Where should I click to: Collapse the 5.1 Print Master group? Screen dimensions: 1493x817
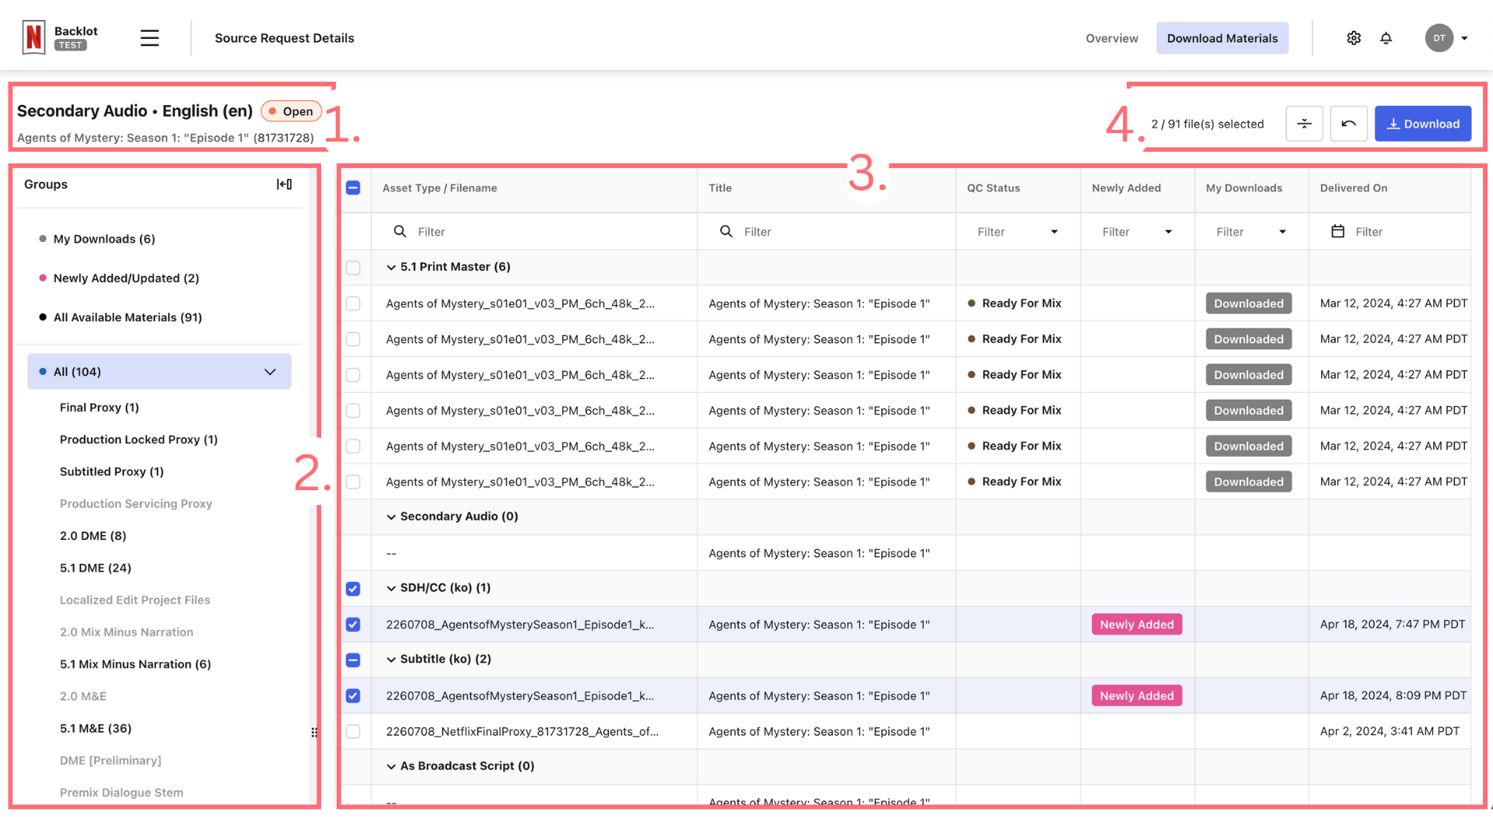point(391,268)
